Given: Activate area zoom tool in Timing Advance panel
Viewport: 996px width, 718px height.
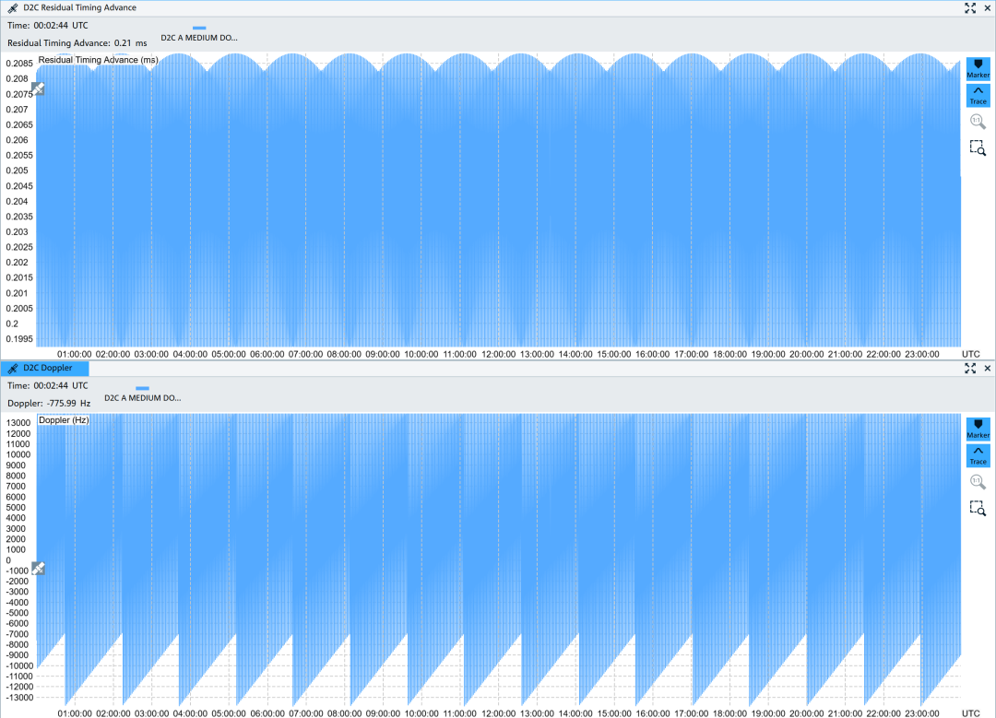Looking at the screenshot, I should [978, 147].
